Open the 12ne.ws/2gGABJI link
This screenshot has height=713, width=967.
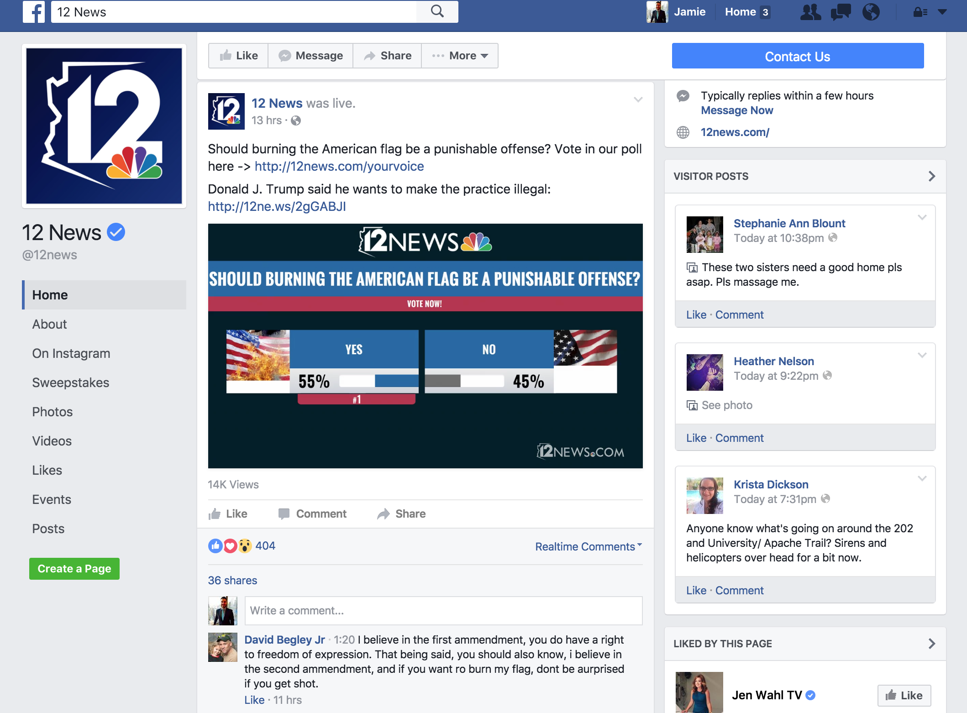[277, 206]
